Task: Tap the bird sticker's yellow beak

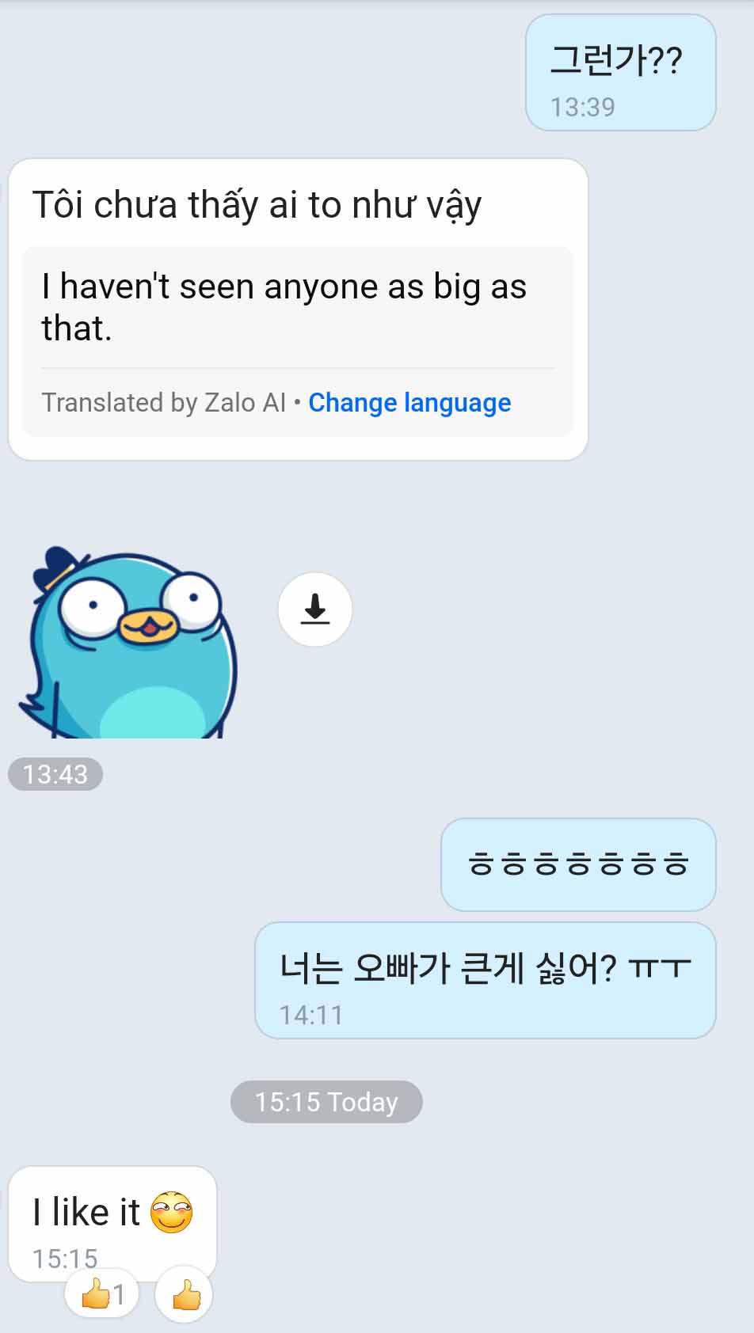Action: click(147, 626)
